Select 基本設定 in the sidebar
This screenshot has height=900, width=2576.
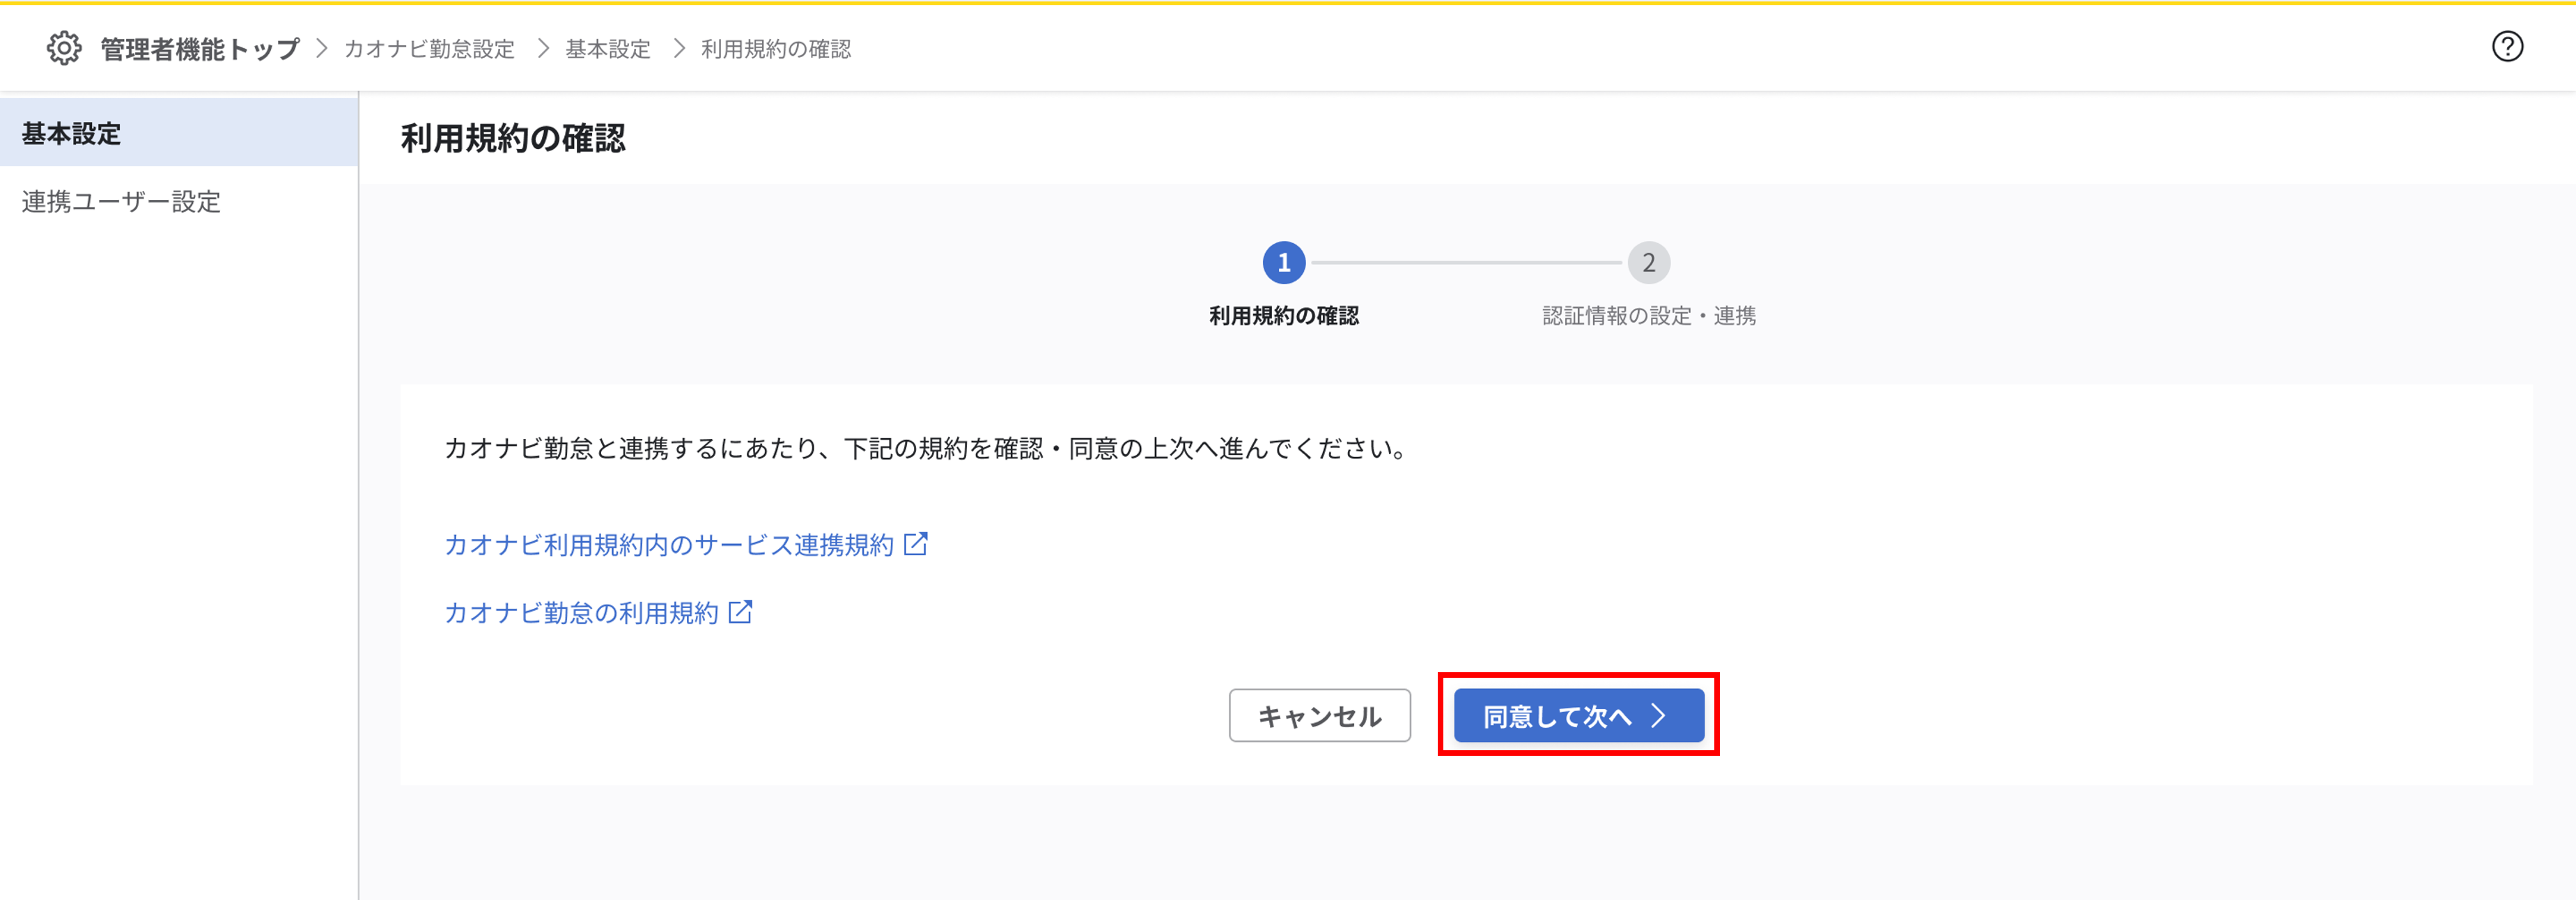(72, 133)
